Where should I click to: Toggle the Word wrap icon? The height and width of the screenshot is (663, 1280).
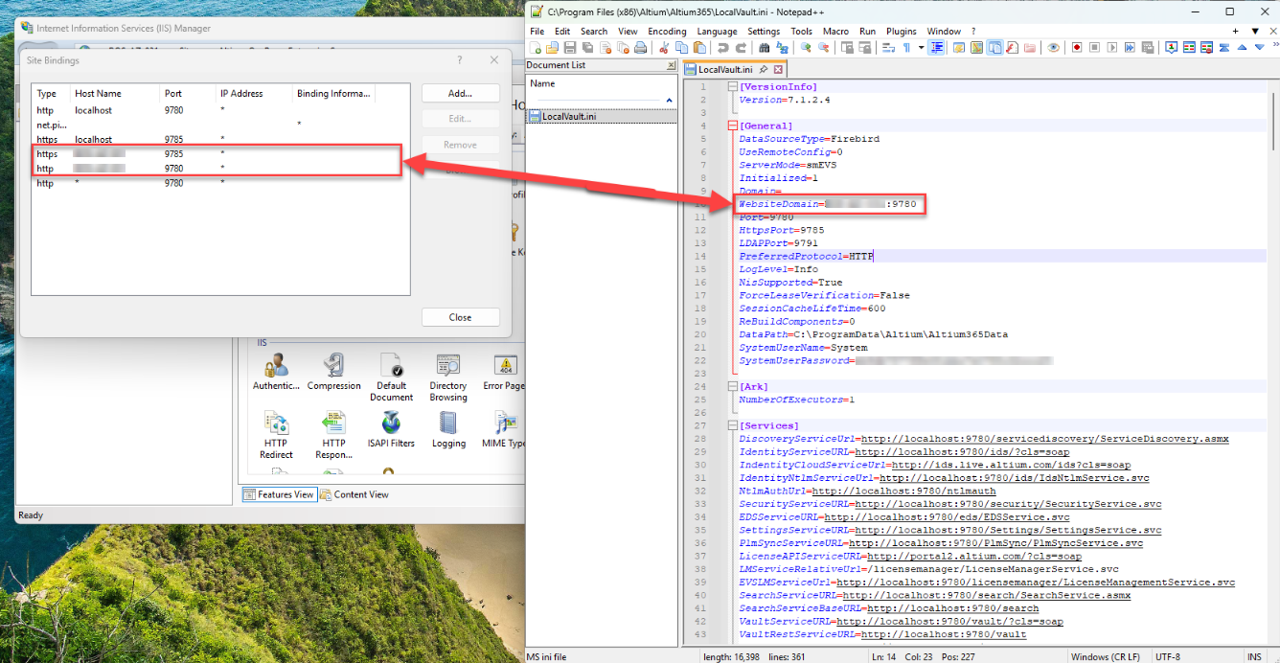pyautogui.click(x=888, y=47)
